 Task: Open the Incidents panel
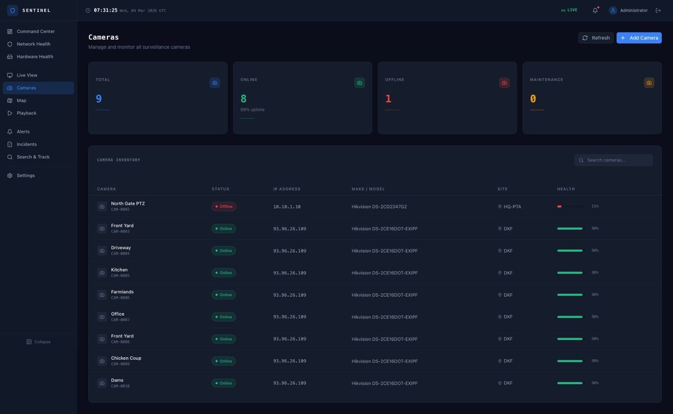[x=26, y=144]
